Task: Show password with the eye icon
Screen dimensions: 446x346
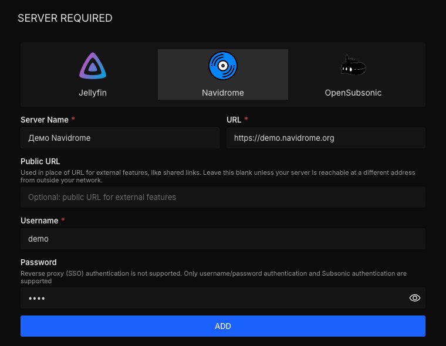Action: tap(415, 298)
